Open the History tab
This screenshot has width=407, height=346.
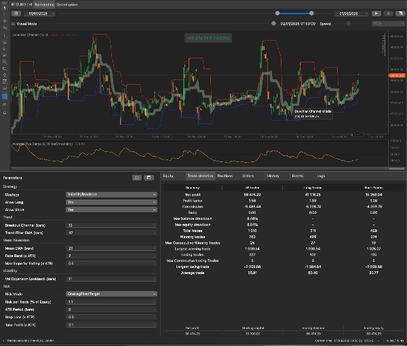click(x=273, y=176)
